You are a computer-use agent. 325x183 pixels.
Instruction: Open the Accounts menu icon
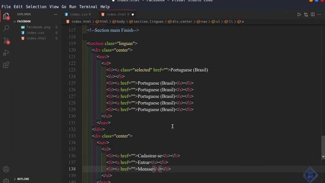[6, 169]
